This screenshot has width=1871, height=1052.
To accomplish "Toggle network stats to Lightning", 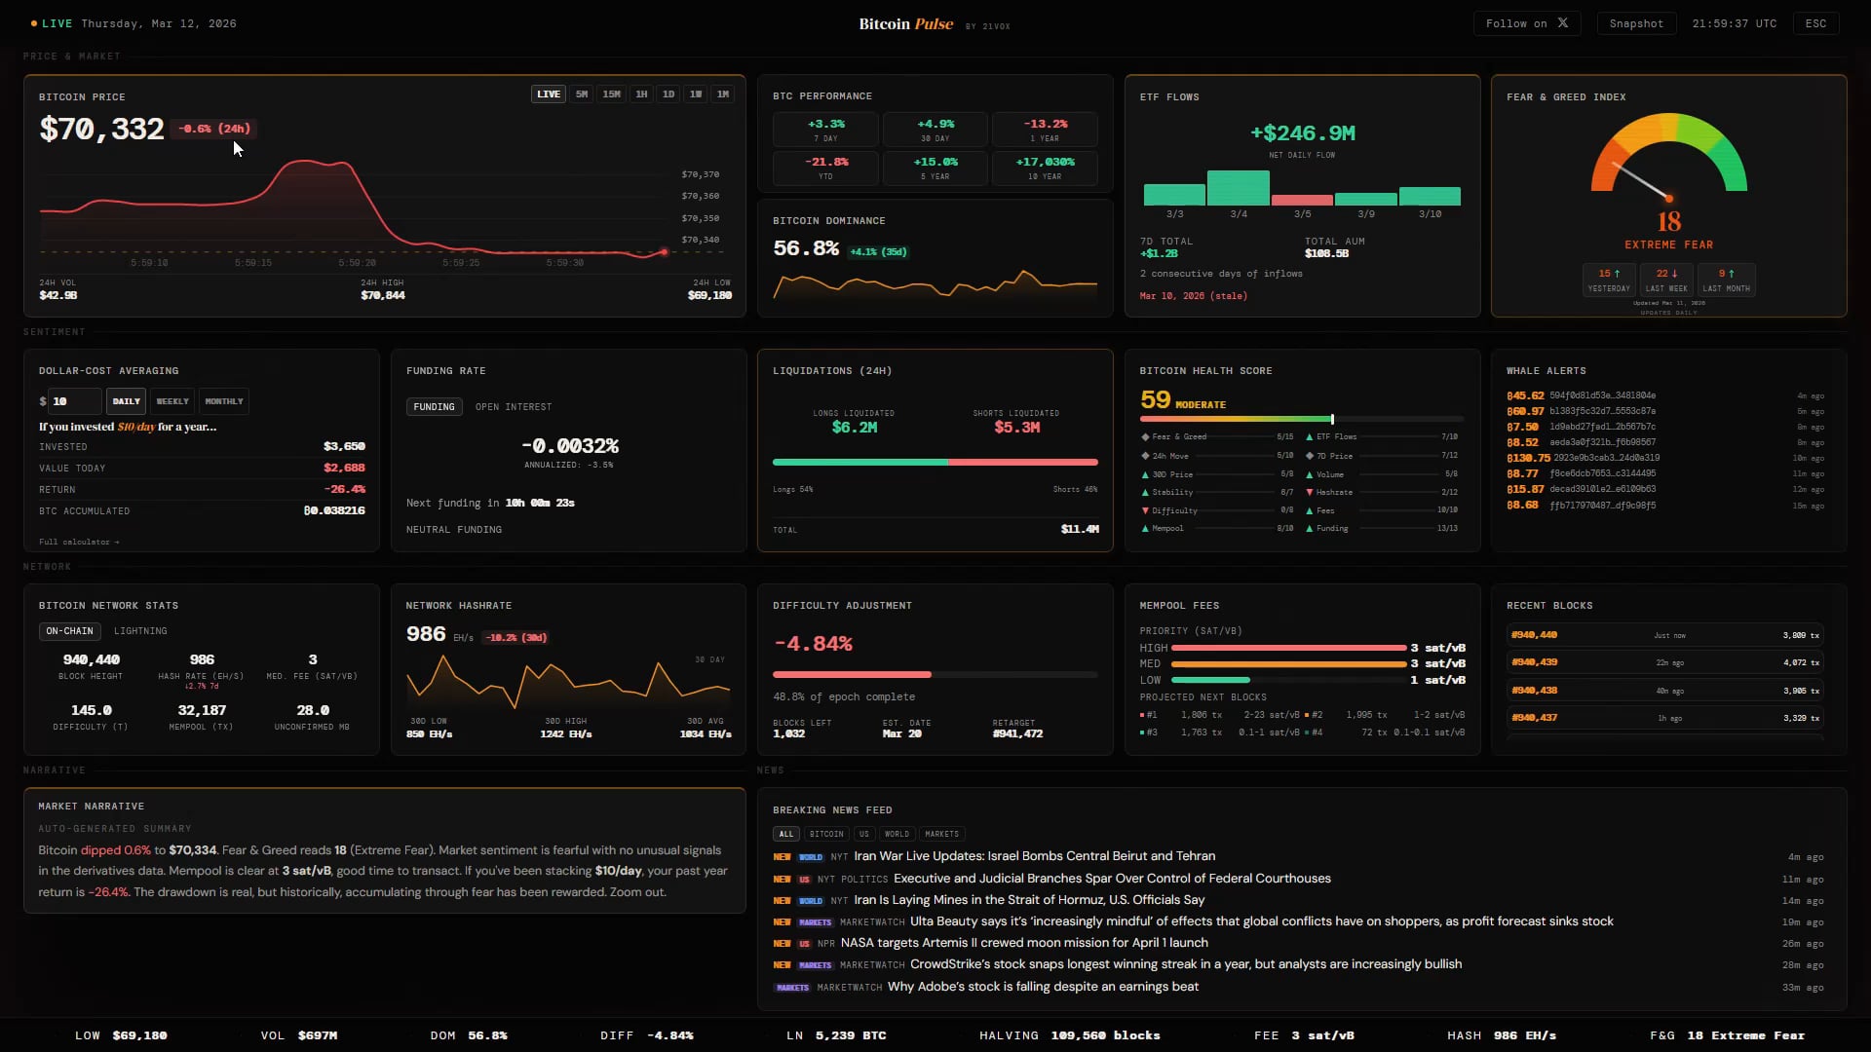I will [x=140, y=631].
